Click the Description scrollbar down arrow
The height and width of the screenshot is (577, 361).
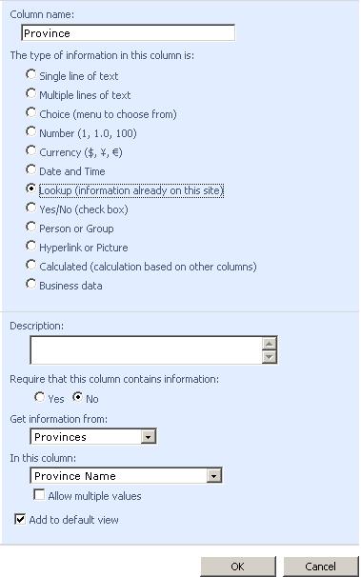[x=269, y=356]
